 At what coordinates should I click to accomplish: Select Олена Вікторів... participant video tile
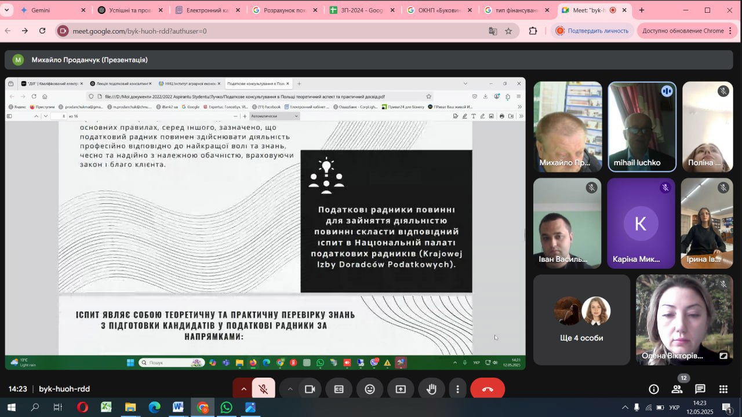[x=685, y=320]
